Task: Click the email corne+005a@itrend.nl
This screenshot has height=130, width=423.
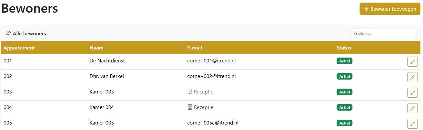Action: tap(213, 123)
